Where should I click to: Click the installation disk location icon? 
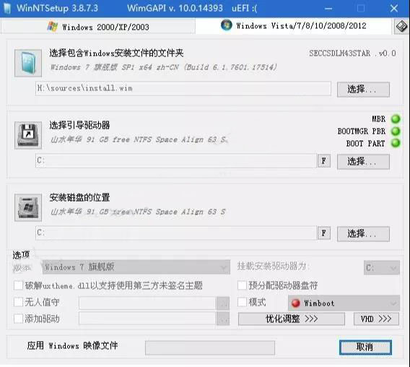pos(28,207)
